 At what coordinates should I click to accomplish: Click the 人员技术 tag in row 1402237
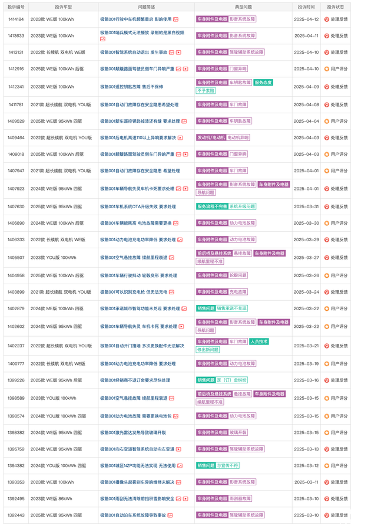point(259,342)
